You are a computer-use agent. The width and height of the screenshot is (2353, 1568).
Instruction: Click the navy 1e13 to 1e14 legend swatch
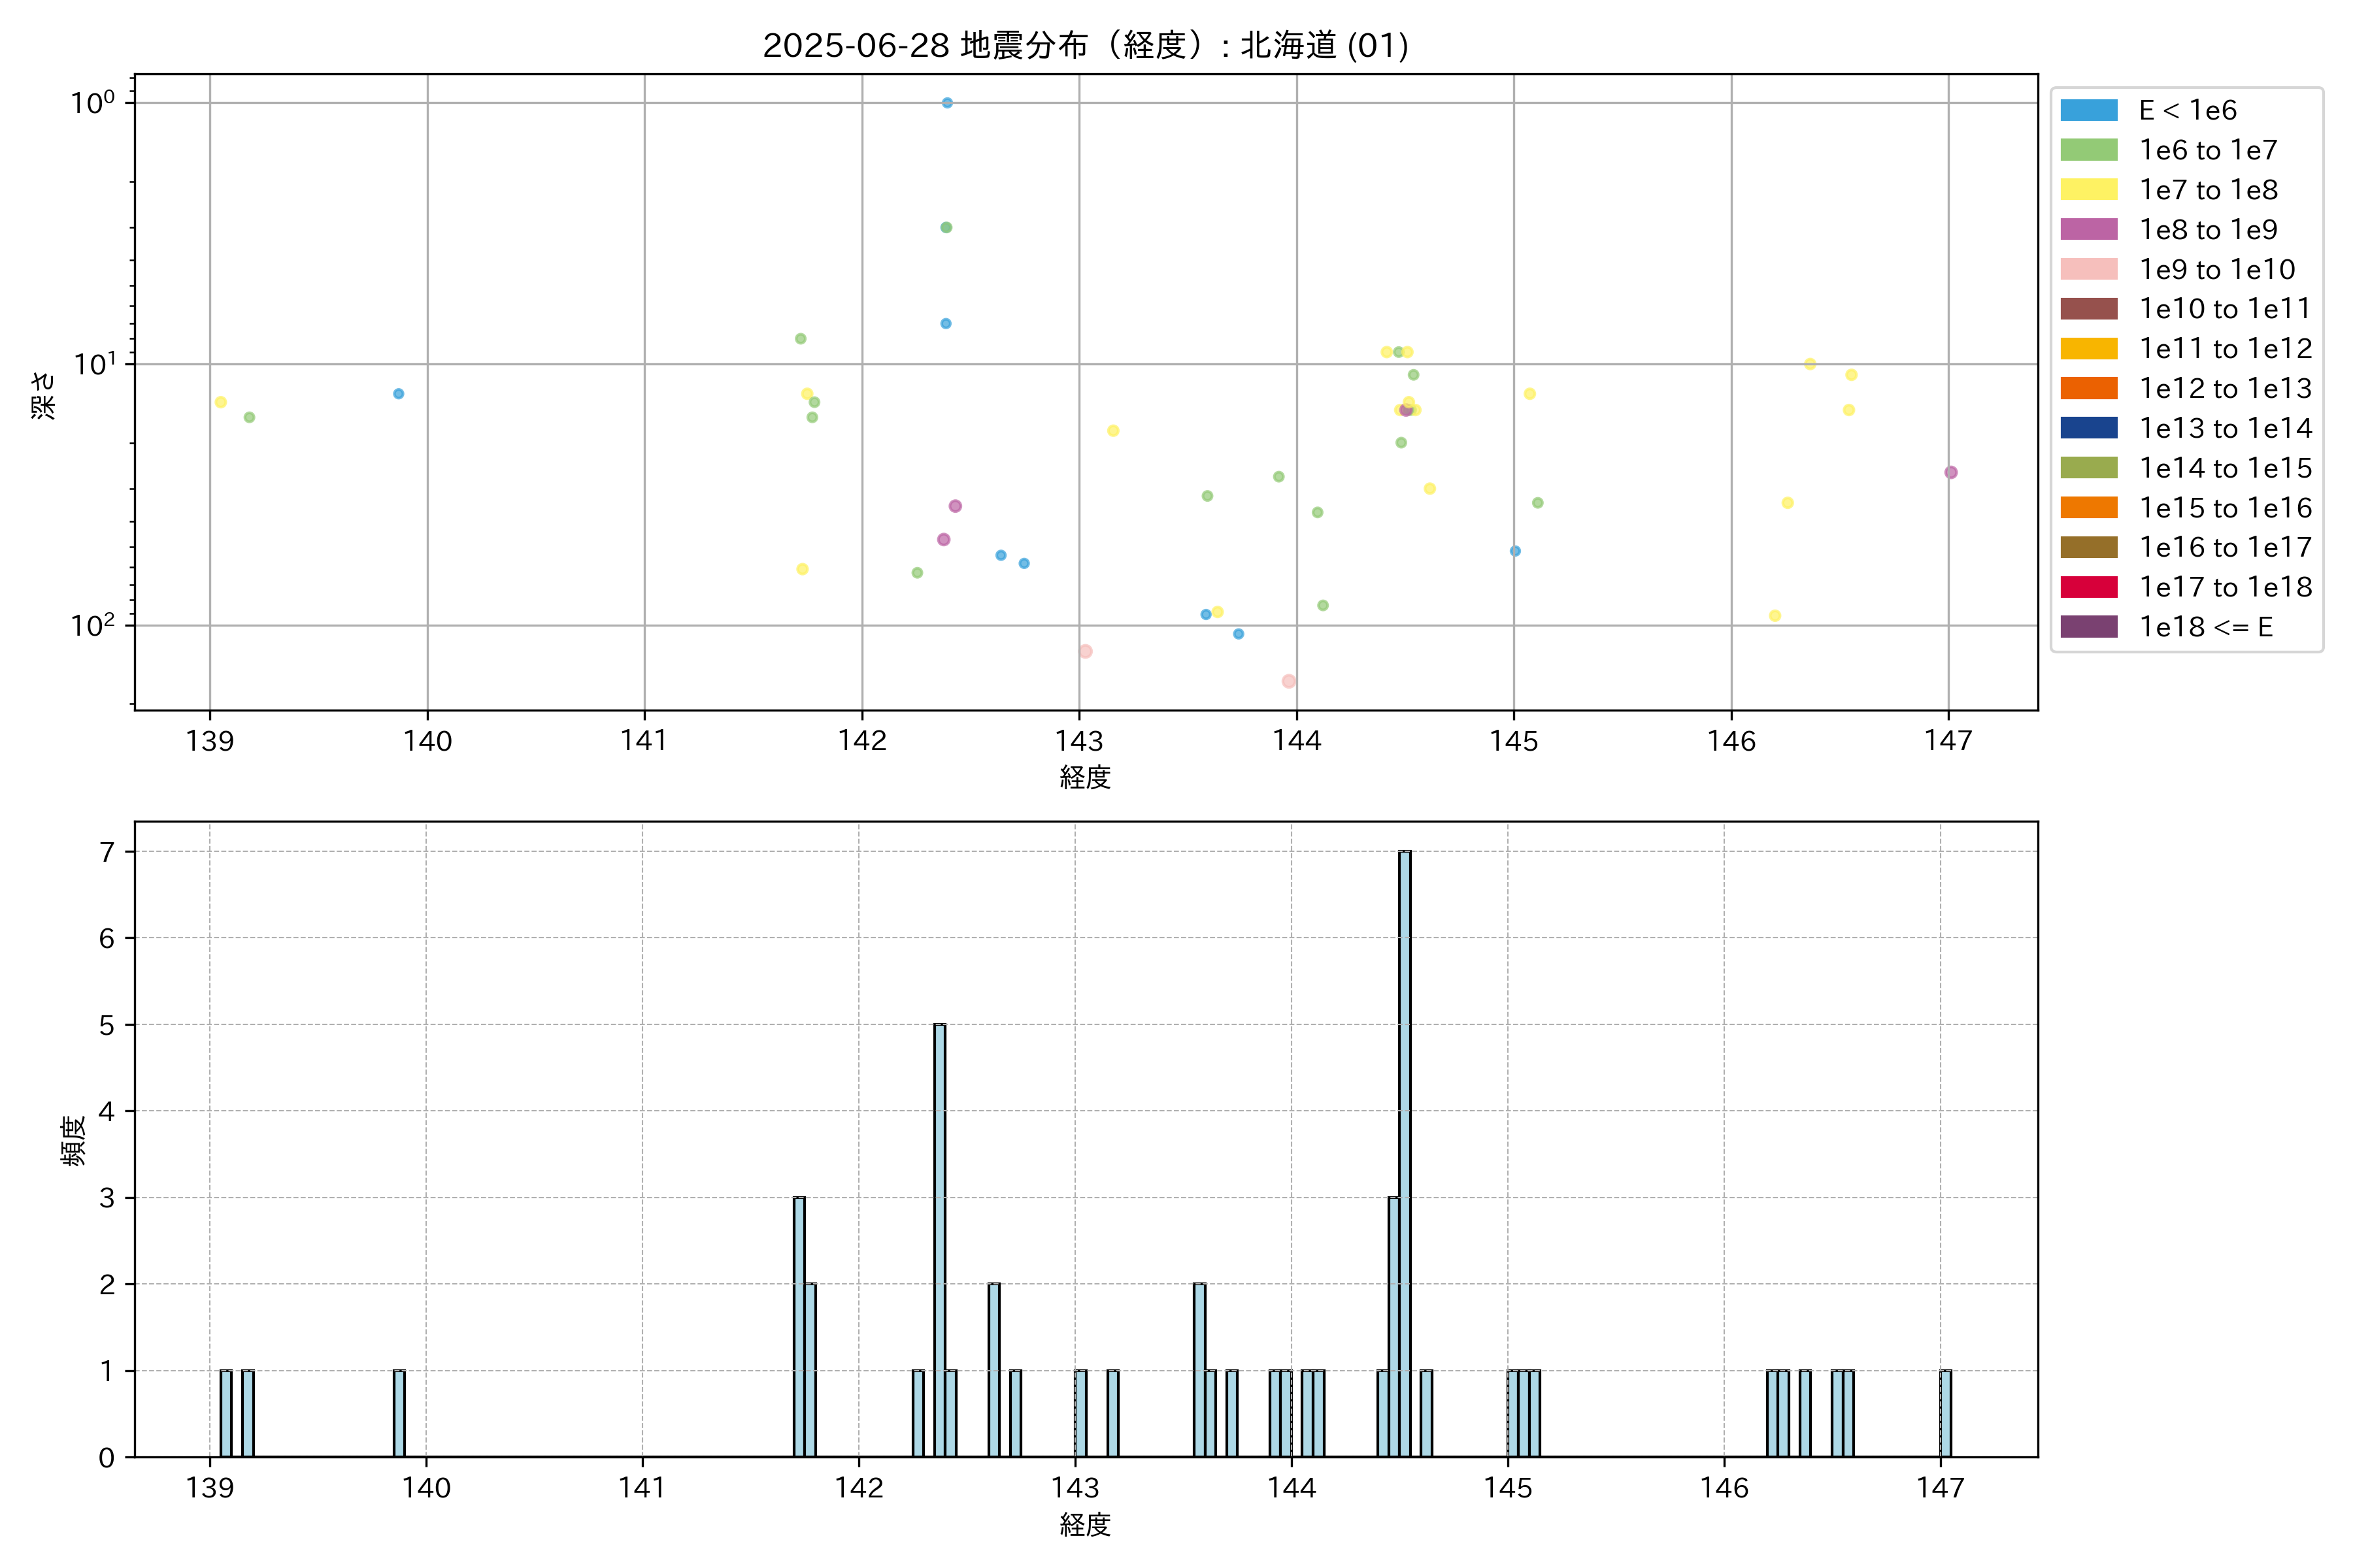(2088, 428)
